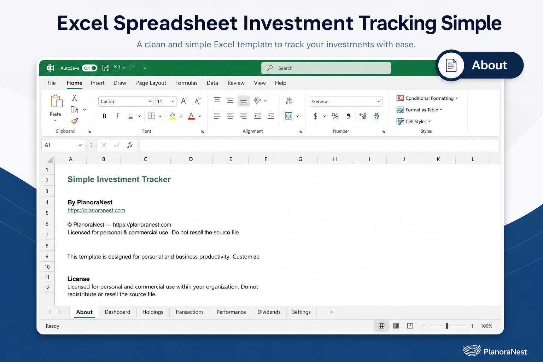Open the planoranest.com hyperlink
The height and width of the screenshot is (362, 543).
click(96, 210)
